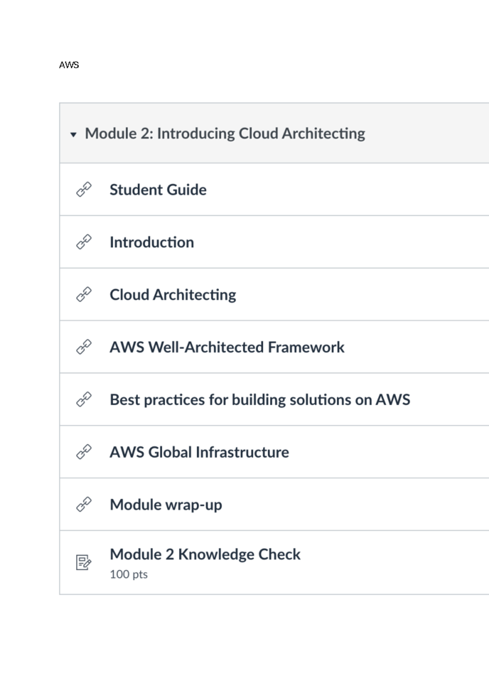This screenshot has width=489, height=692.
Task: Click the quiz icon beside Module 2 Knowledge Check
Action: click(x=84, y=563)
